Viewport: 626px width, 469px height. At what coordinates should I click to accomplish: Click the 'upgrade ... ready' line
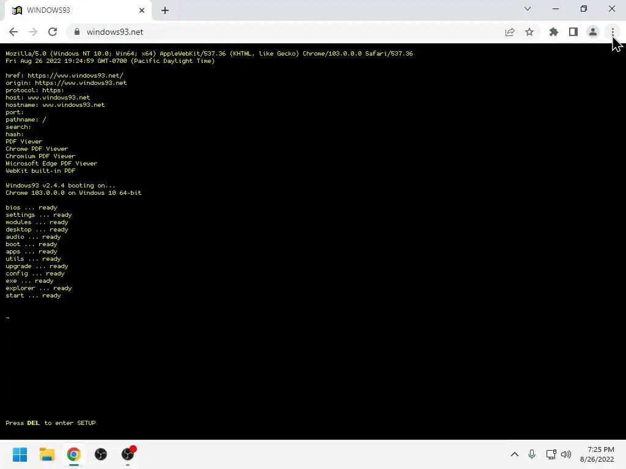pyautogui.click(x=37, y=266)
